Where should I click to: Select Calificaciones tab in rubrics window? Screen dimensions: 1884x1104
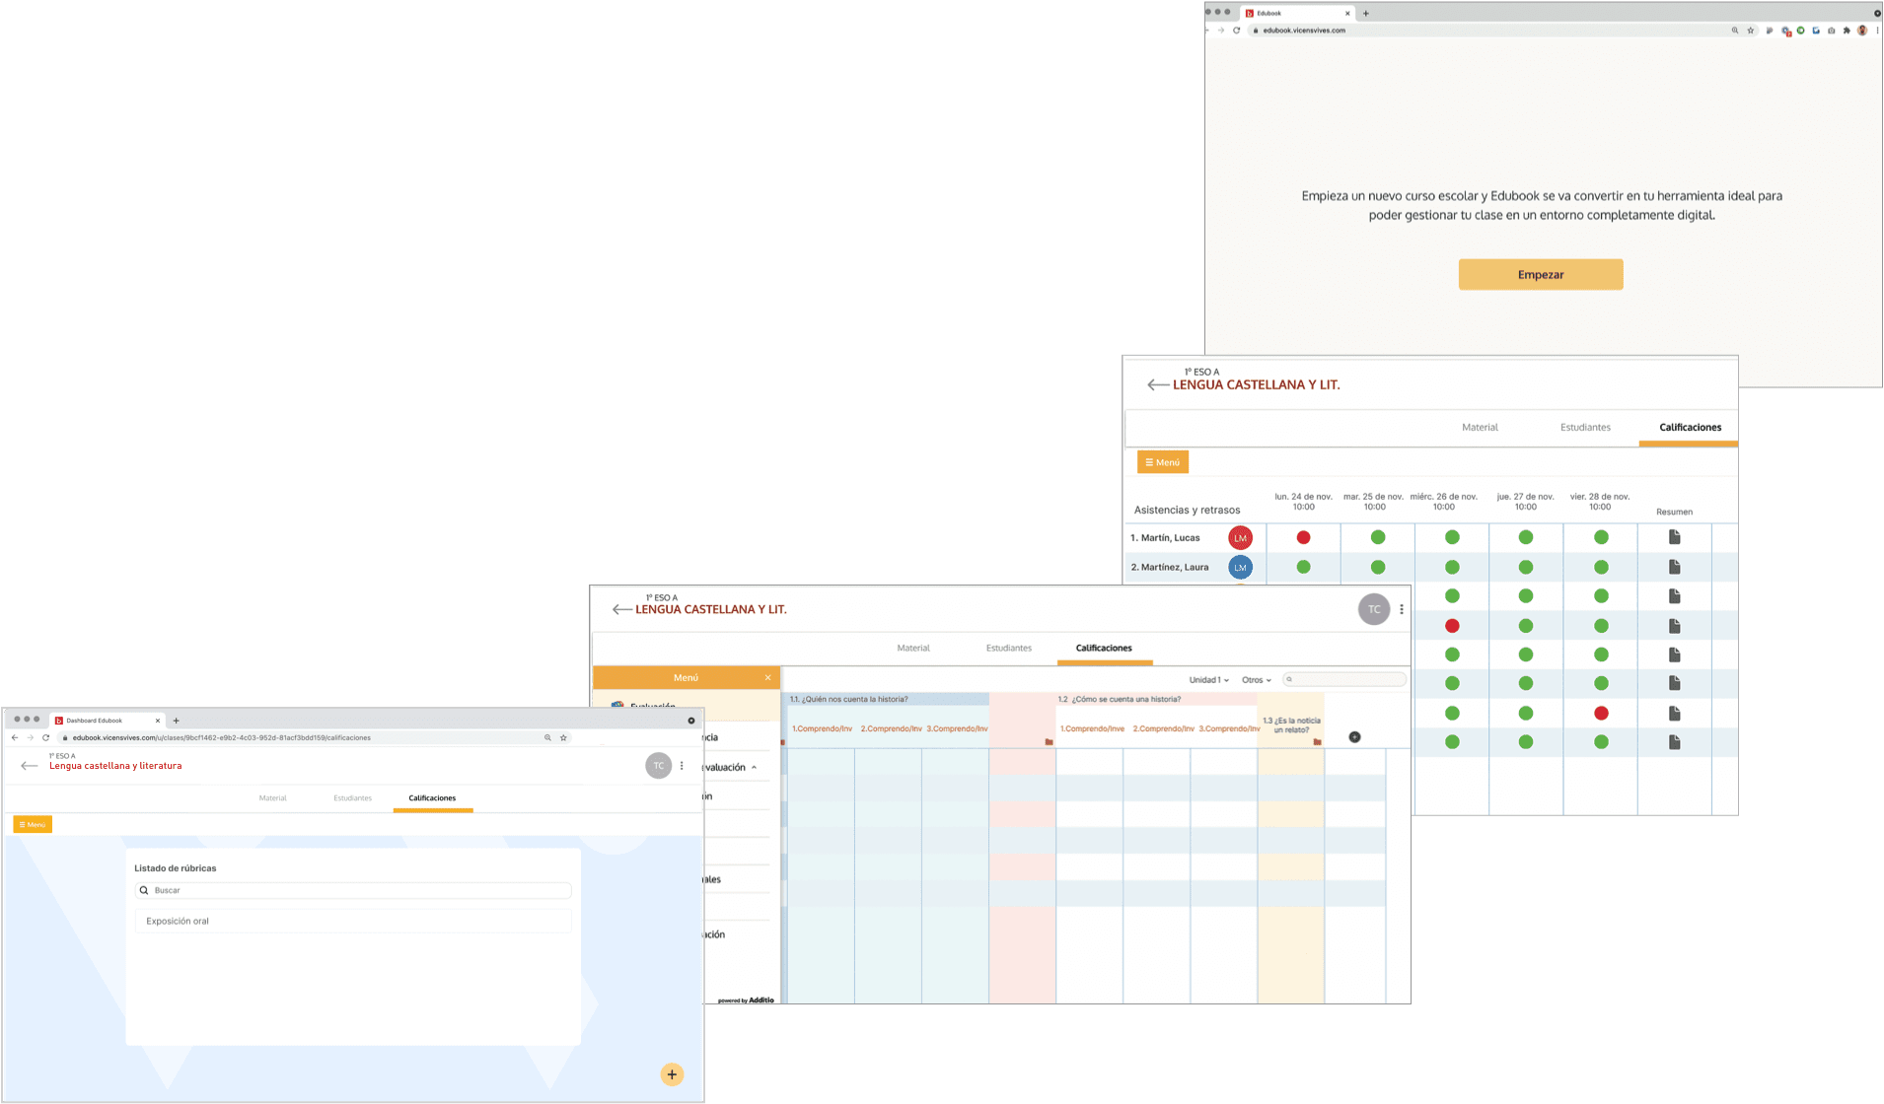[432, 798]
